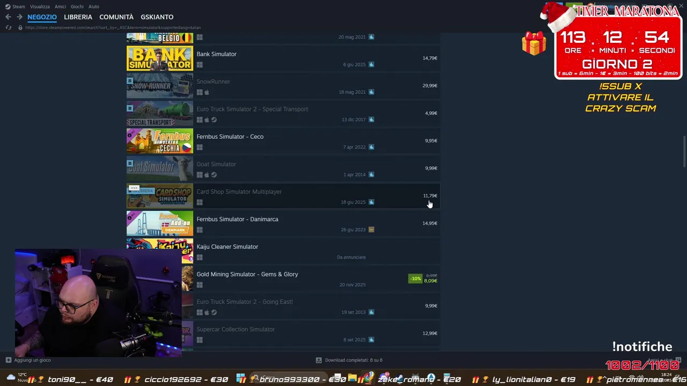The width and height of the screenshot is (687, 386).
Task: Click review icon on Supercar Collection row
Action: pyautogui.click(x=371, y=340)
